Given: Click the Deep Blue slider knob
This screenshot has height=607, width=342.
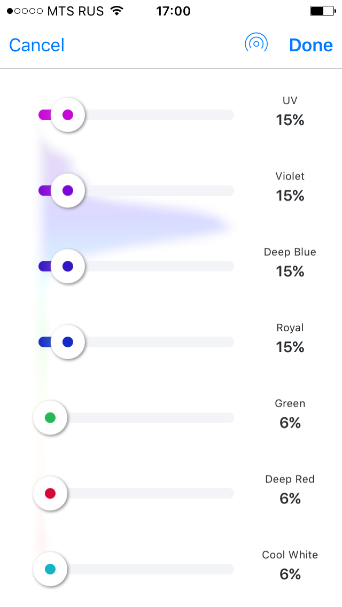Looking at the screenshot, I should [68, 266].
